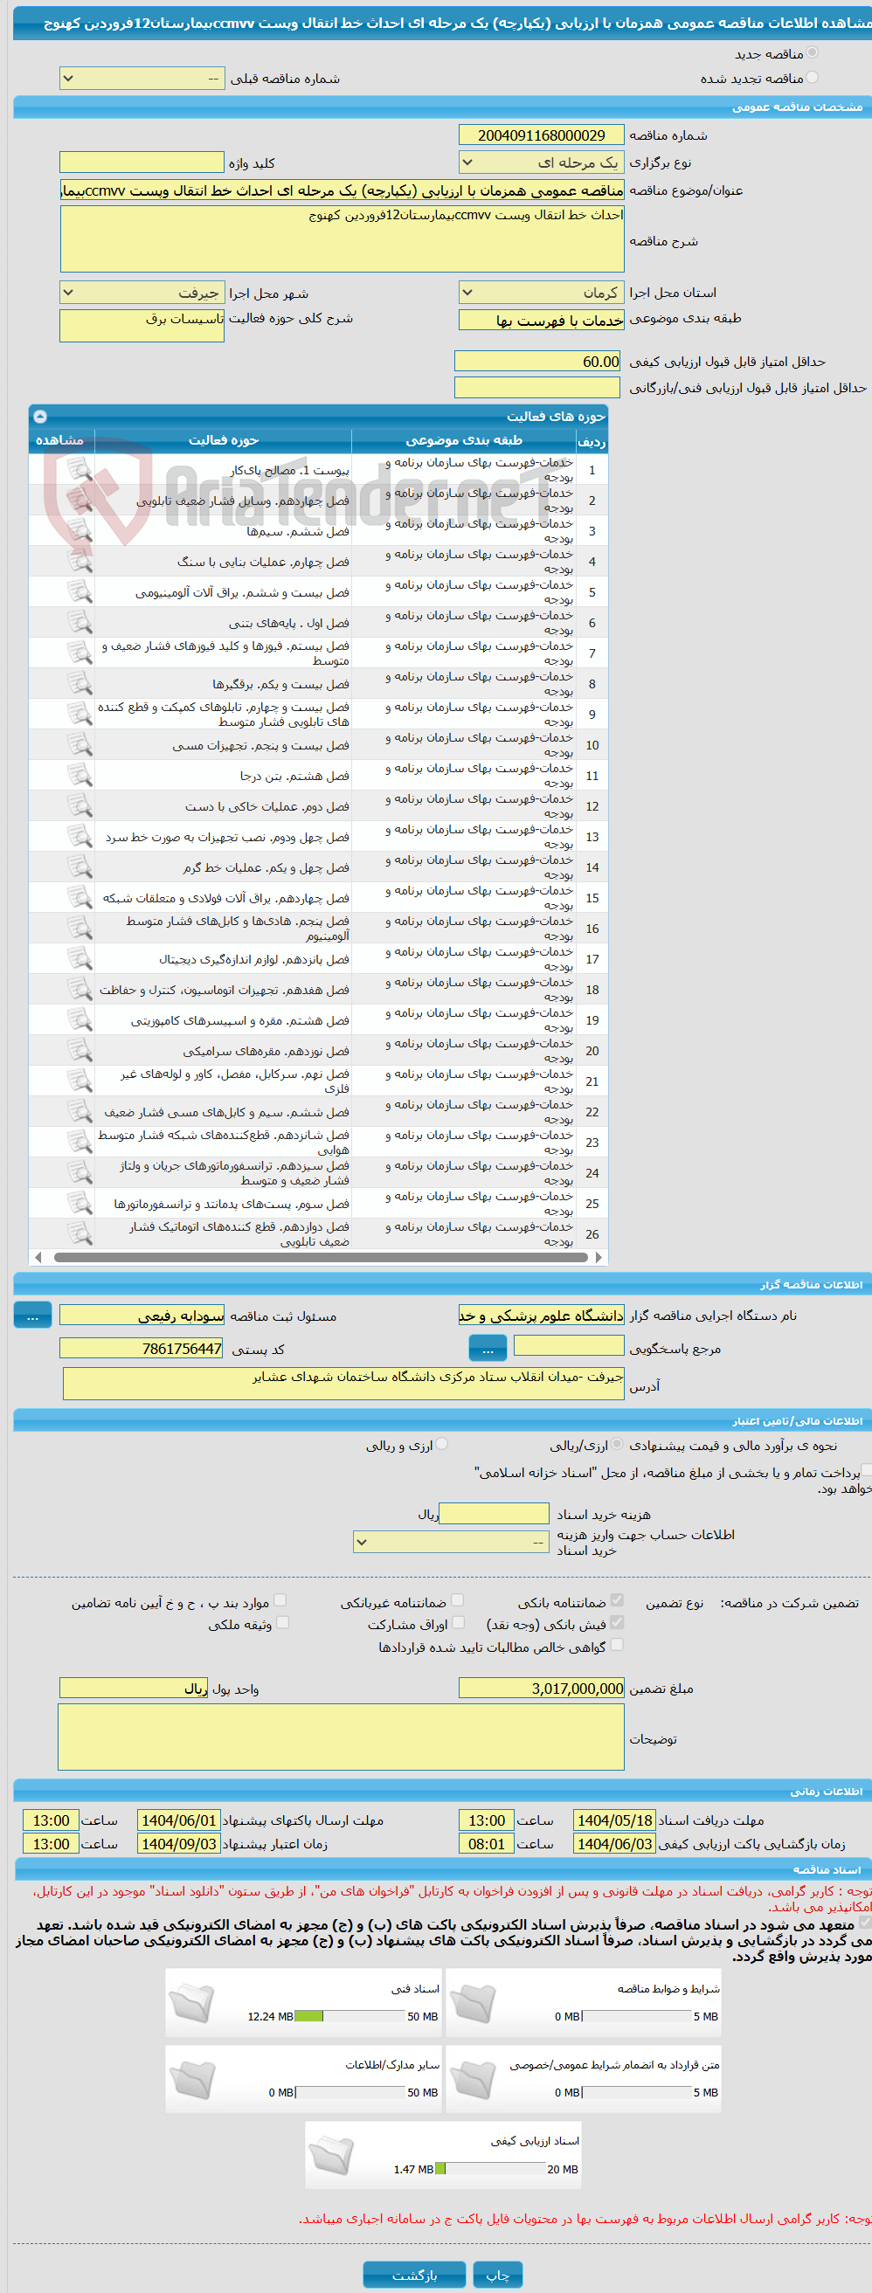Click the کد پستی field

(x=142, y=1348)
